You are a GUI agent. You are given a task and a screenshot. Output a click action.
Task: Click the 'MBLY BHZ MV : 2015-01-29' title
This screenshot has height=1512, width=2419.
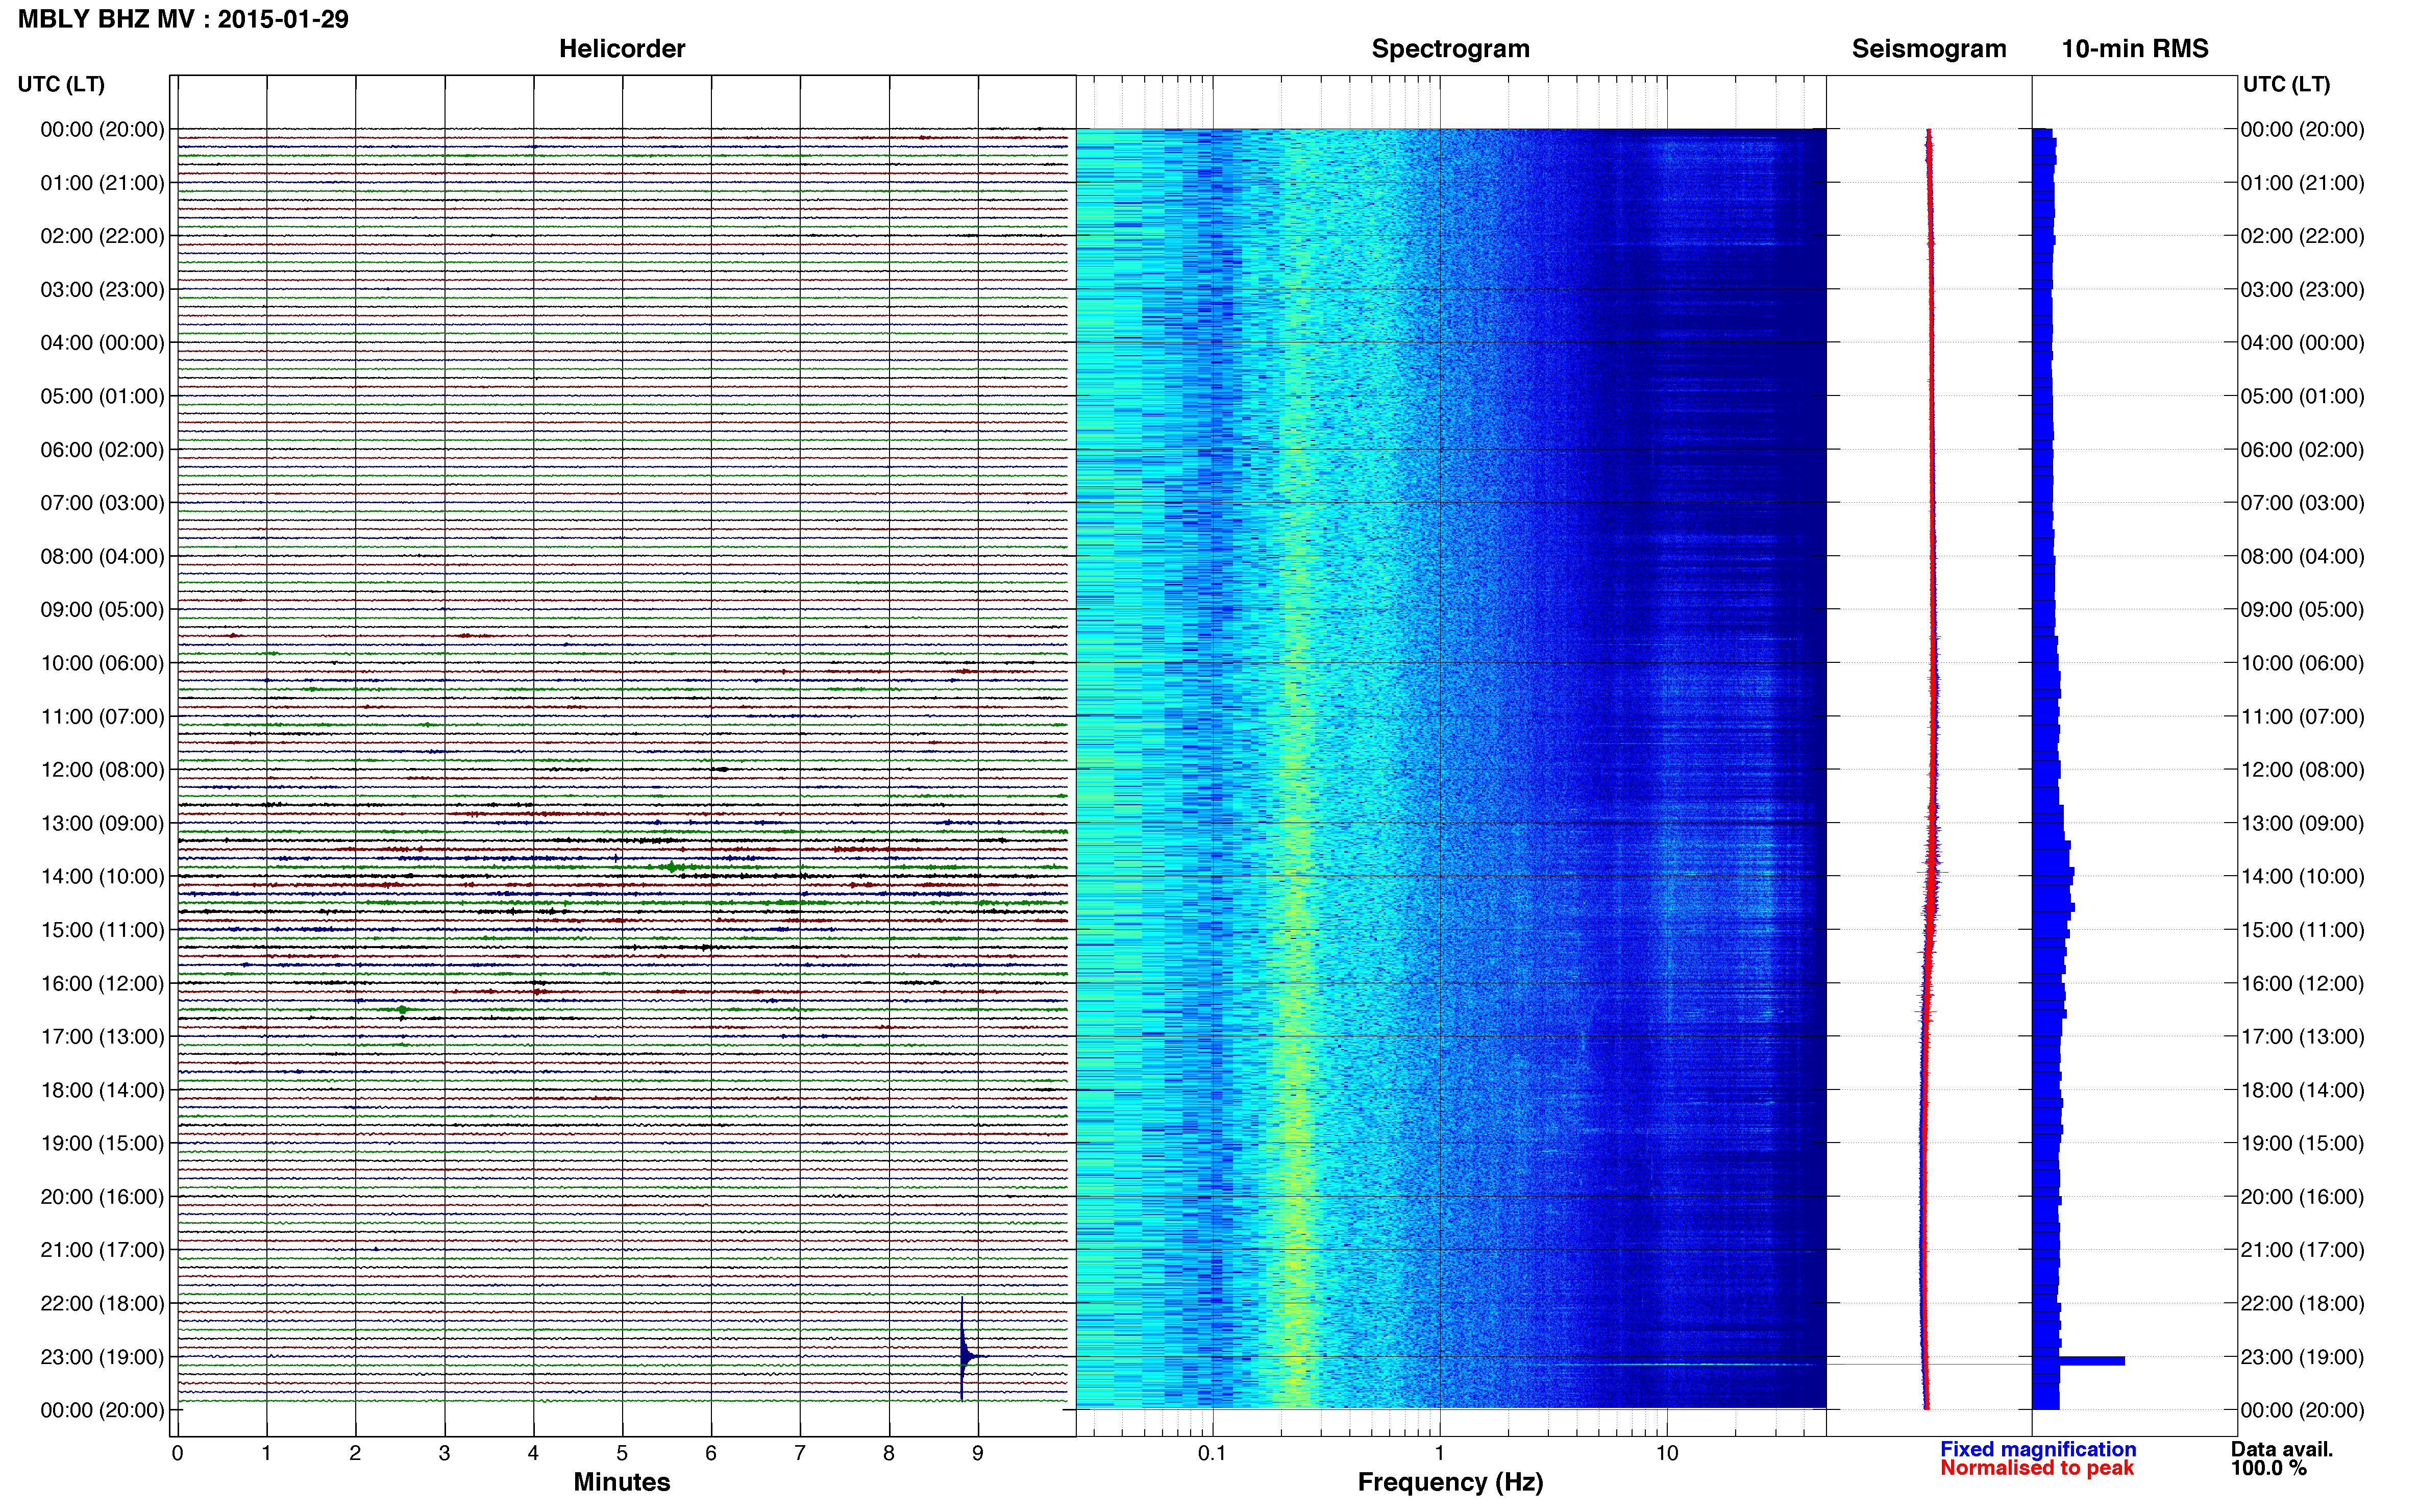click(x=183, y=19)
